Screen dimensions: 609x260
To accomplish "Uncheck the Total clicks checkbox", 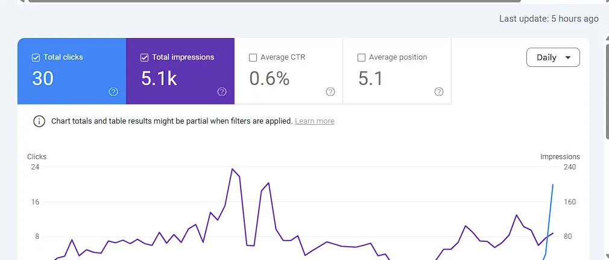I will tap(36, 57).
